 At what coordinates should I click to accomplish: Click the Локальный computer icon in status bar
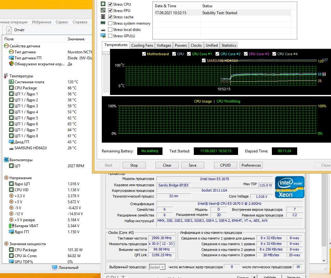[x=55, y=268]
